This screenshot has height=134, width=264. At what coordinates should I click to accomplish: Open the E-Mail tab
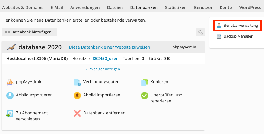tap(57, 8)
